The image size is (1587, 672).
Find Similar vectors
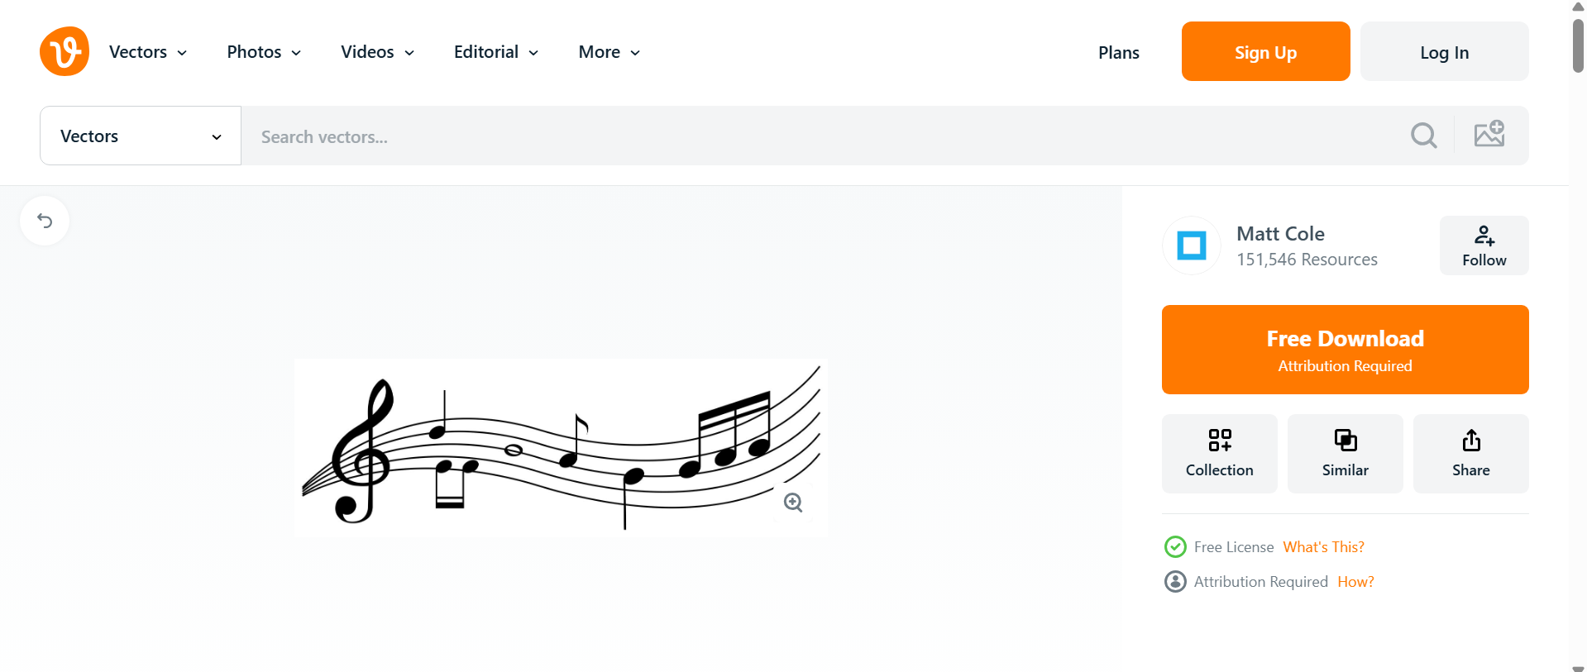pyautogui.click(x=1345, y=454)
